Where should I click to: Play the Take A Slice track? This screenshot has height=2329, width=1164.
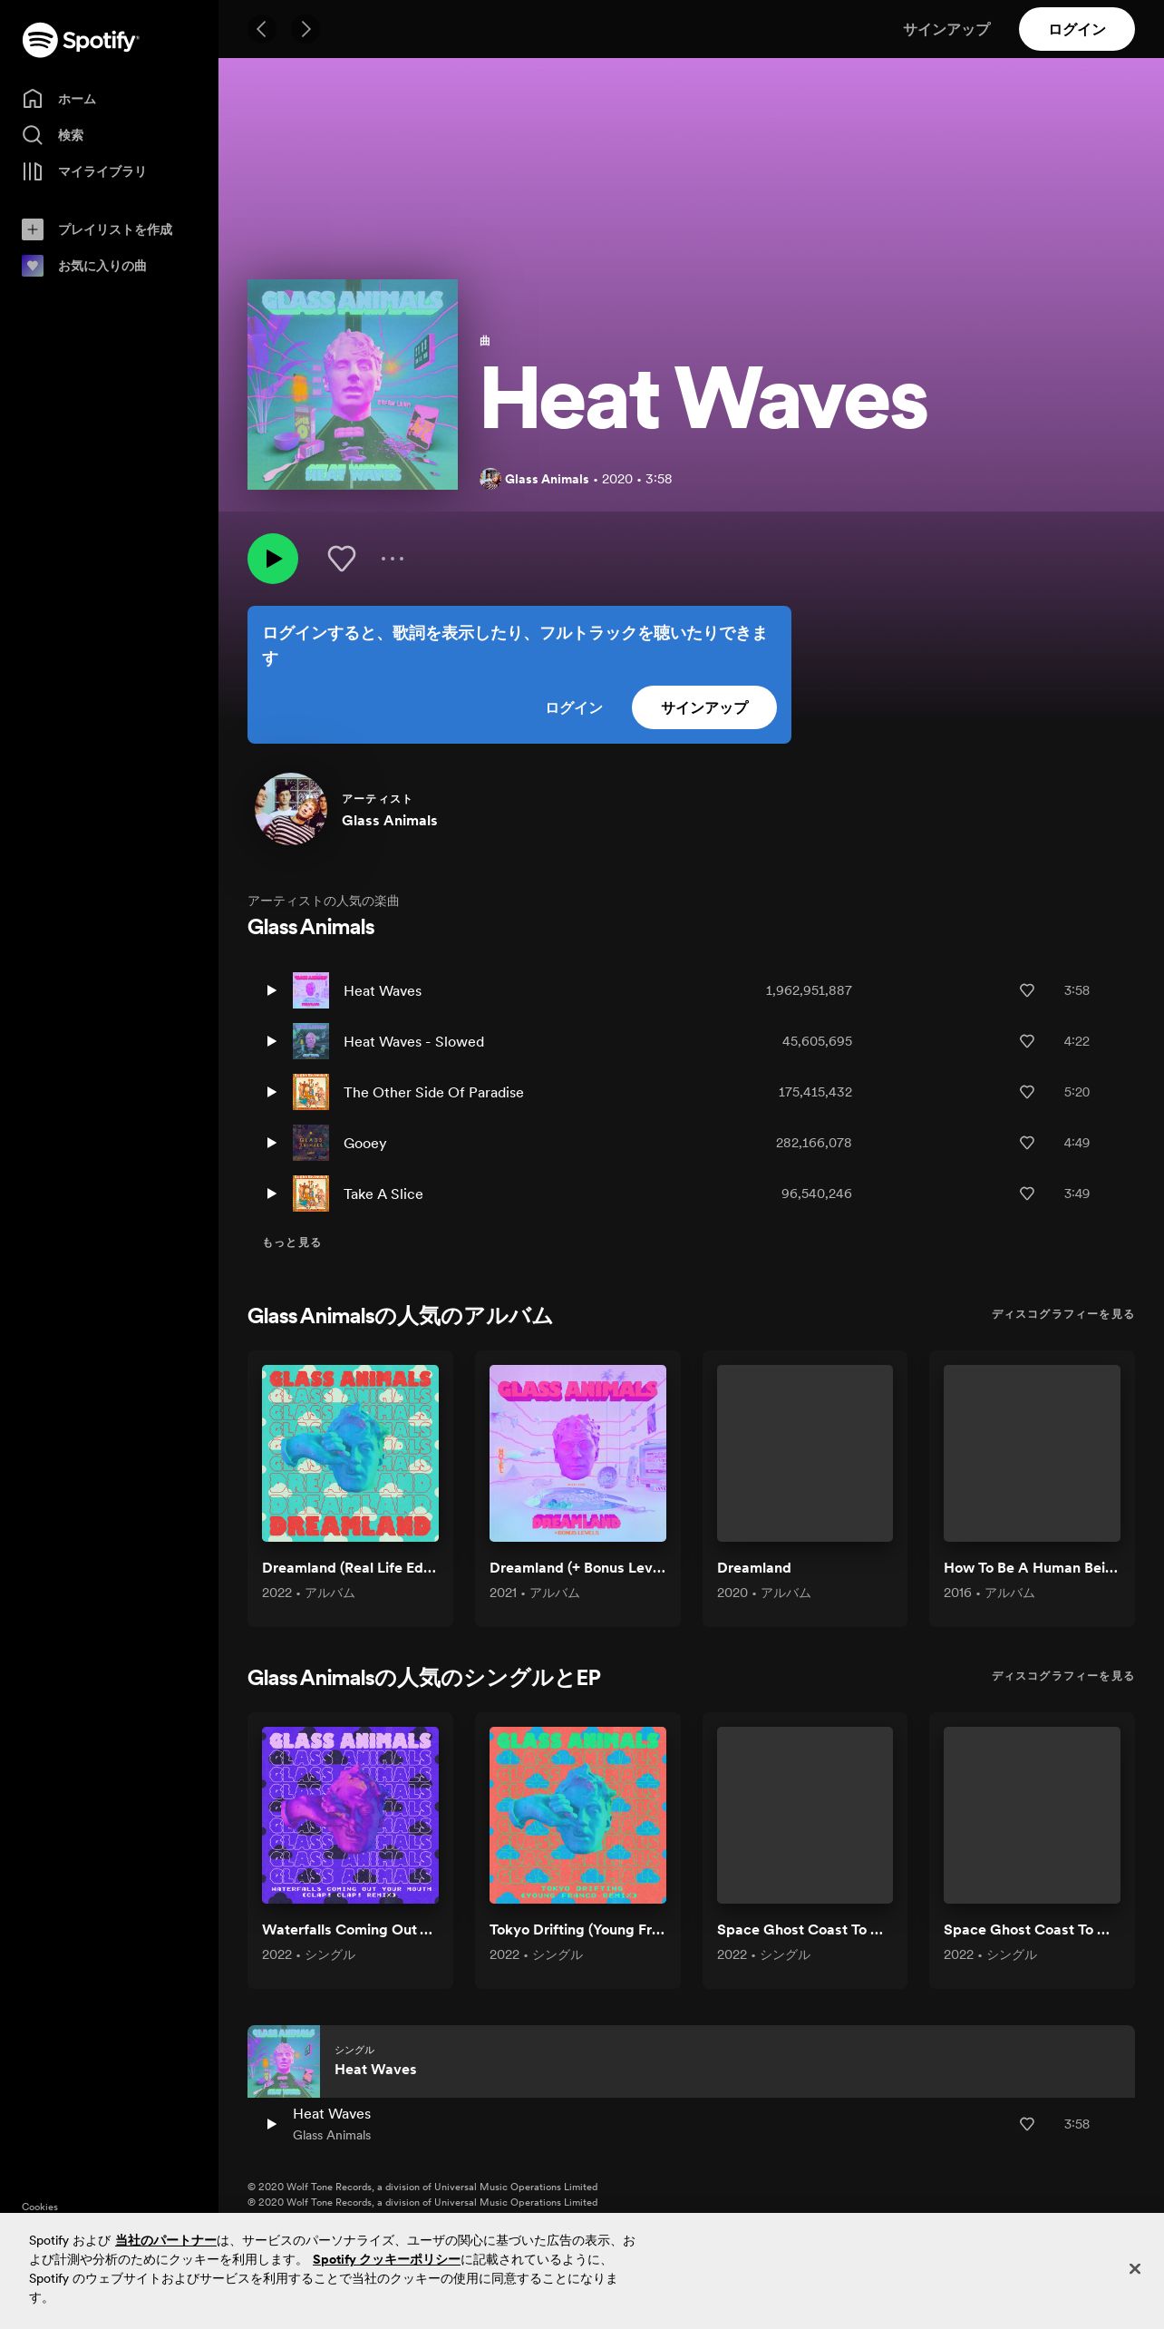point(271,1194)
